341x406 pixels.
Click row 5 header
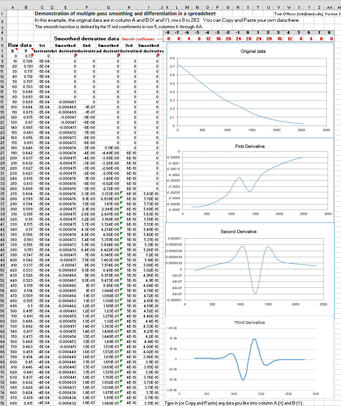(x=3, y=38)
